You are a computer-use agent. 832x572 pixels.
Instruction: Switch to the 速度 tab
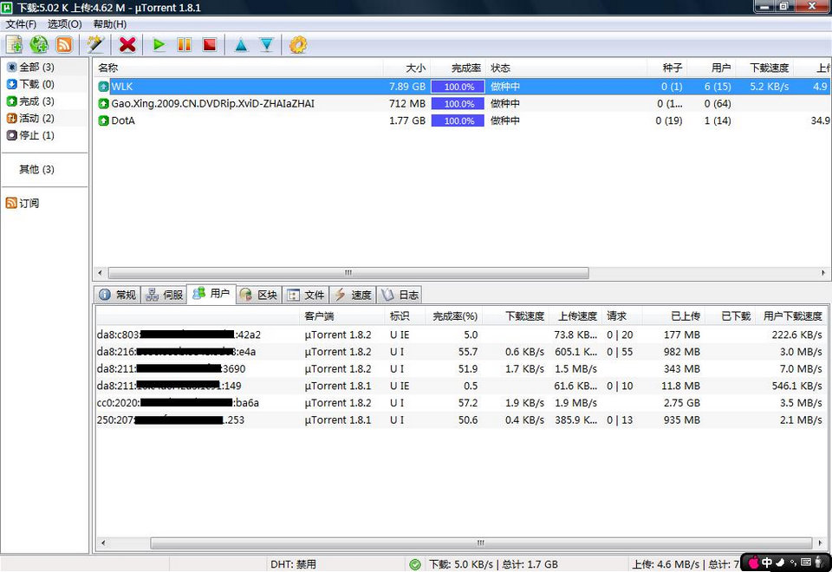pyautogui.click(x=353, y=295)
